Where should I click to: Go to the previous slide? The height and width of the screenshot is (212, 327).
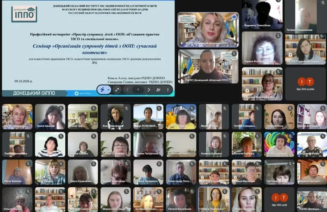pyautogui.click(x=127, y=90)
